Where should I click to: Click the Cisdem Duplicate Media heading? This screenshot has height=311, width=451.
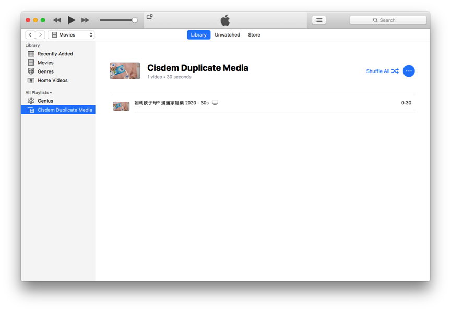click(198, 68)
